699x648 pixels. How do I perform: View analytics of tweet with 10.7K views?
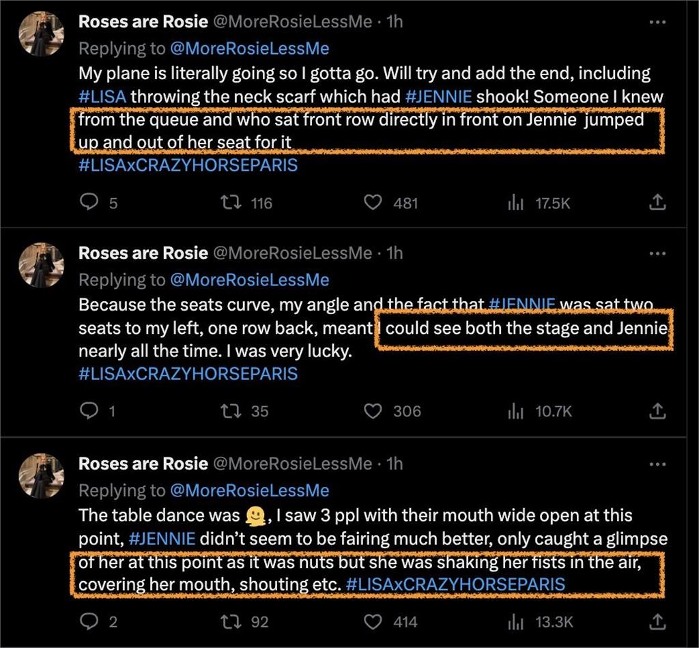coord(515,411)
